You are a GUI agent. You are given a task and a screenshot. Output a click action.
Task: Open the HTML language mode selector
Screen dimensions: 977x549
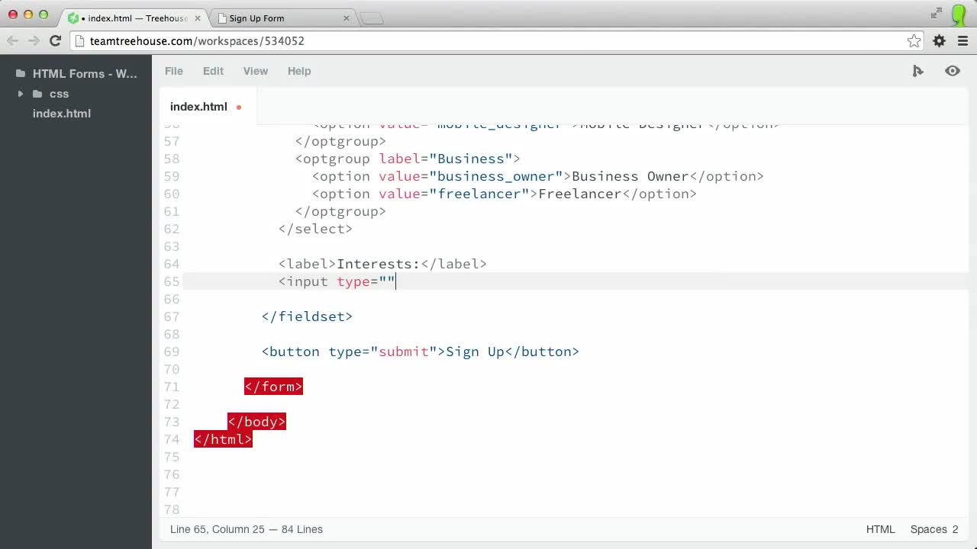[x=879, y=529]
